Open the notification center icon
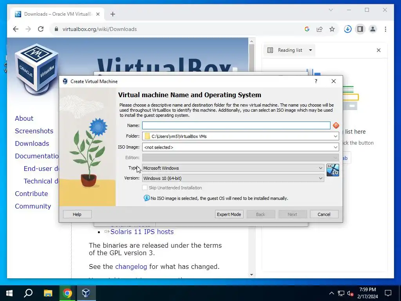 (x=388, y=293)
